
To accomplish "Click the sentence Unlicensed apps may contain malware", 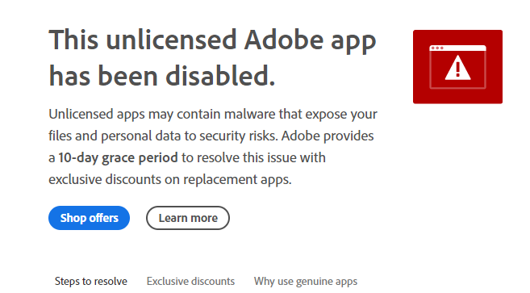I will click(x=163, y=115).
